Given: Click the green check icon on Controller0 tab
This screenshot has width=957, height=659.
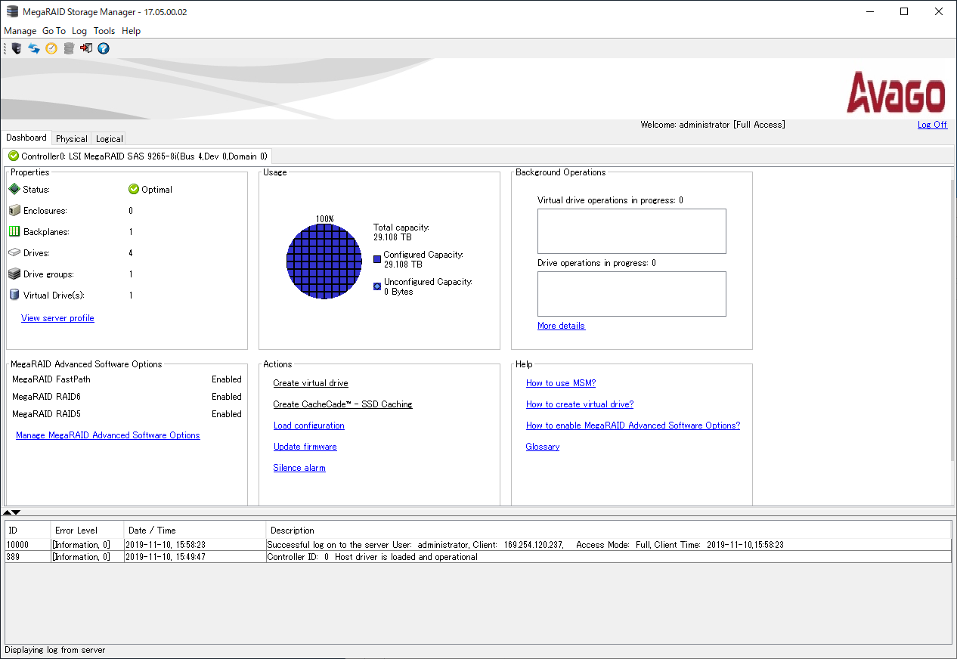Looking at the screenshot, I should [x=14, y=156].
